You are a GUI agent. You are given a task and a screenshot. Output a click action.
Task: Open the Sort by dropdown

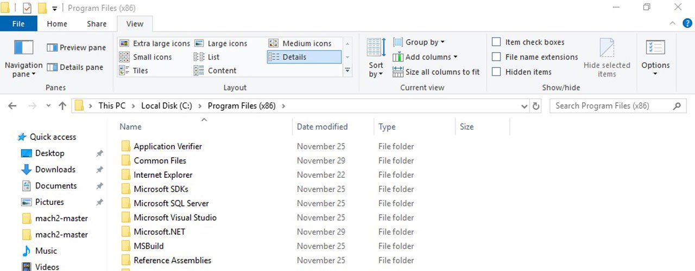click(x=376, y=69)
